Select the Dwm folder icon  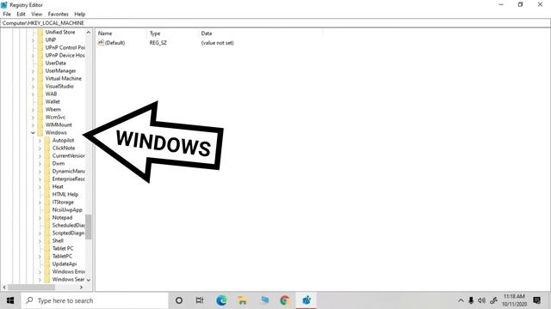(x=47, y=164)
